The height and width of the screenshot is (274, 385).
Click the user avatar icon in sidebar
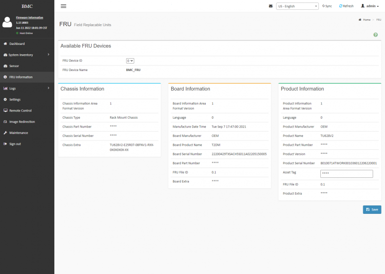7,22
